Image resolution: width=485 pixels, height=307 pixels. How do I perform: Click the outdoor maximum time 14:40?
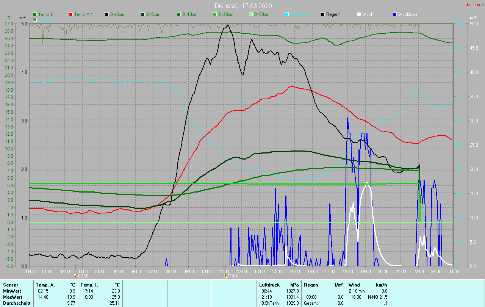coord(43,297)
